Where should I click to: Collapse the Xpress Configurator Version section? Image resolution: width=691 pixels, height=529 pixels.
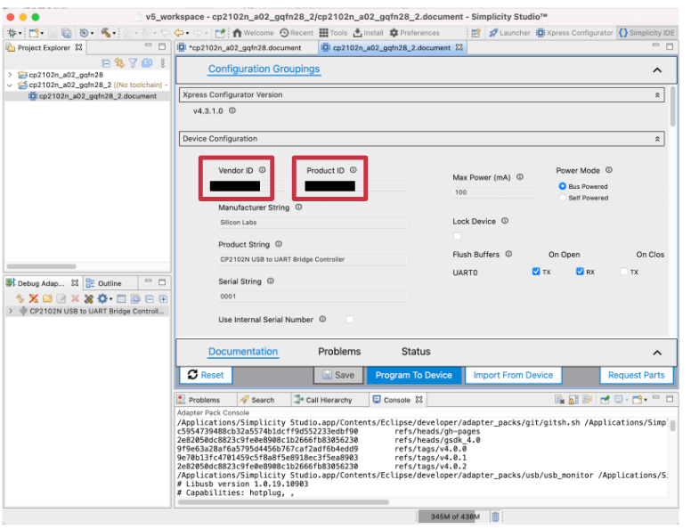tap(657, 94)
